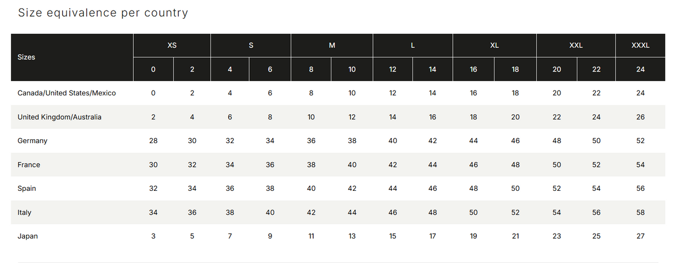Screen dimensions: 680x263
Task: Click the M size header
Action: tap(332, 45)
